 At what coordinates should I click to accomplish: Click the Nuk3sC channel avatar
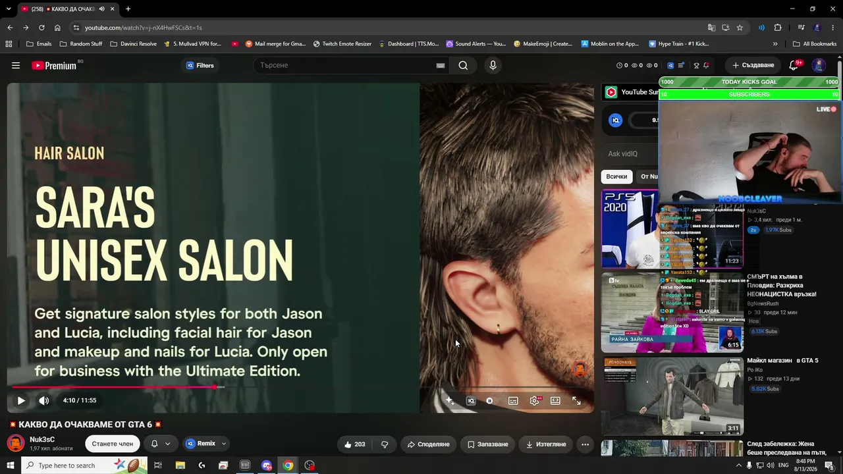(x=16, y=443)
